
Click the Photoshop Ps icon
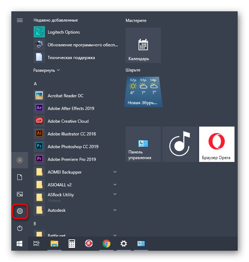click(x=39, y=146)
